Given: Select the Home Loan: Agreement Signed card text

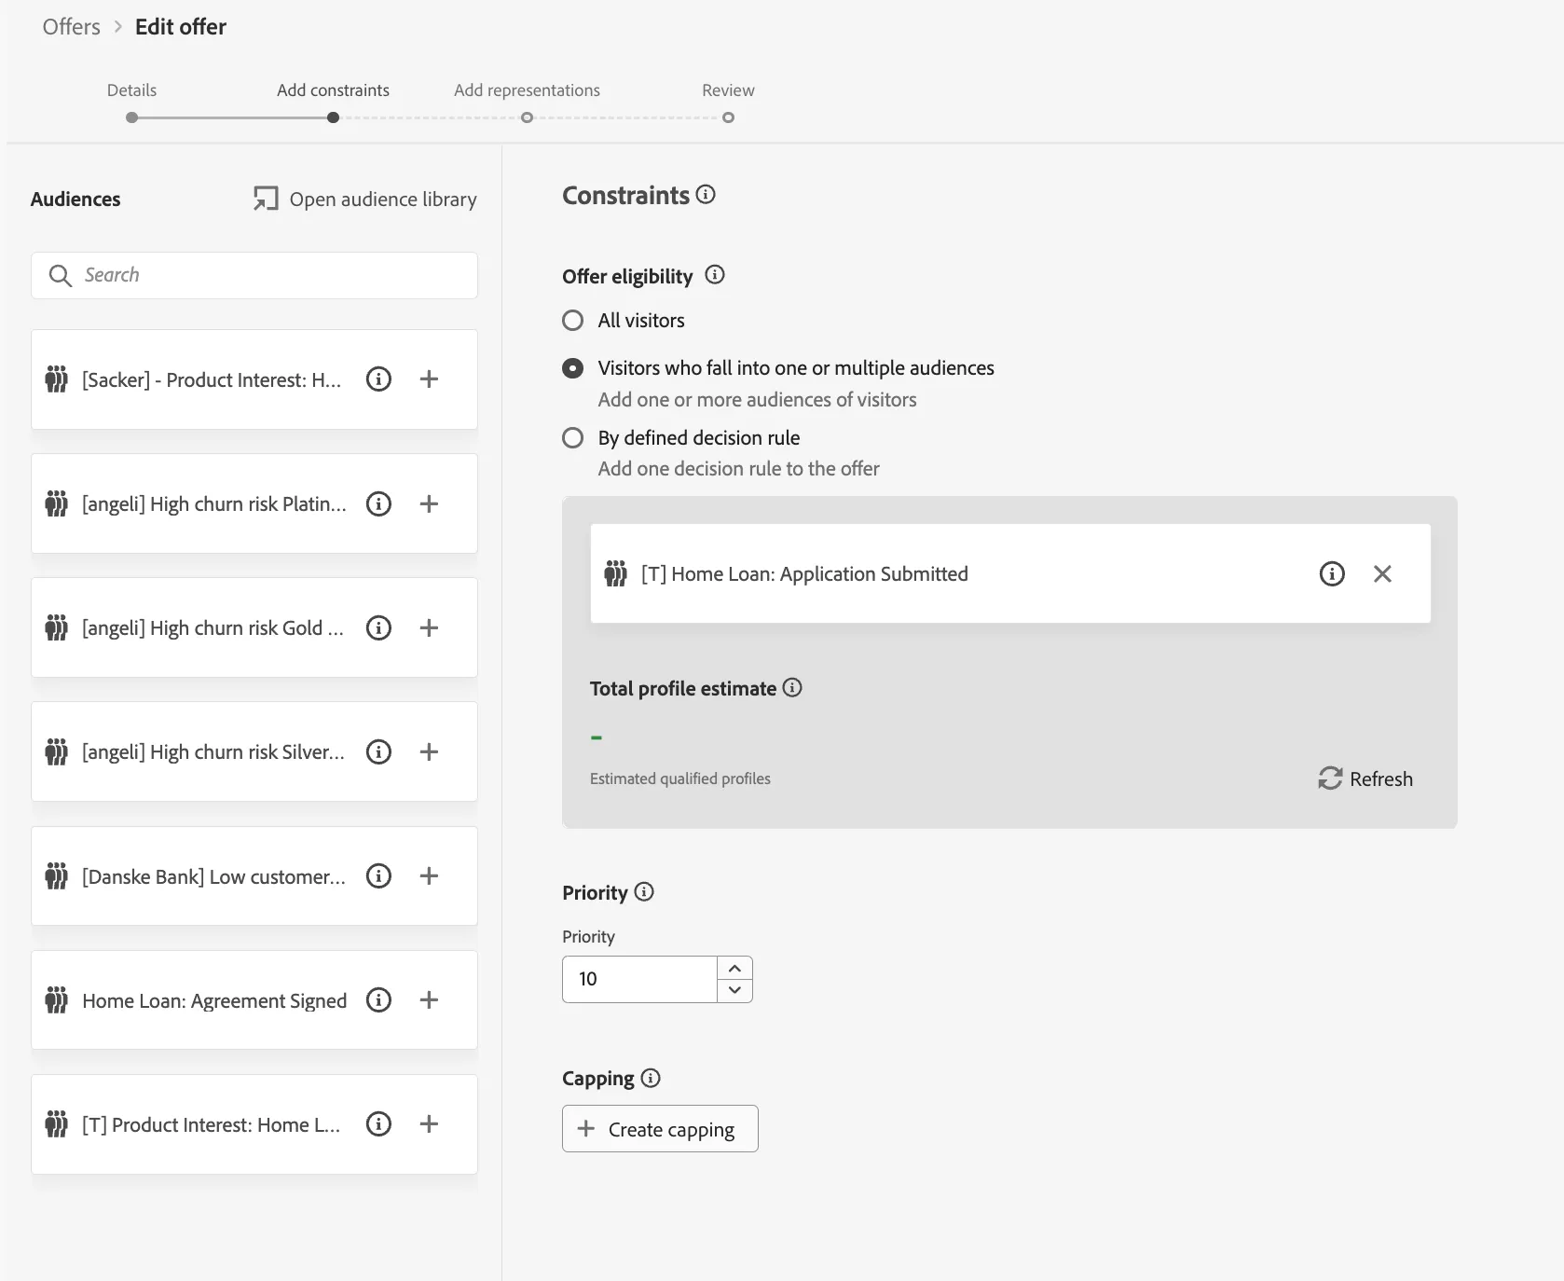Looking at the screenshot, I should tap(214, 1000).
